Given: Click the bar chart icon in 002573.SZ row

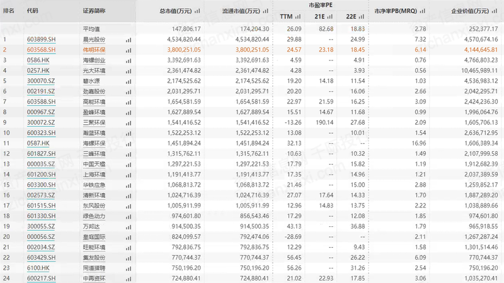Looking at the screenshot, I should tap(129, 195).
